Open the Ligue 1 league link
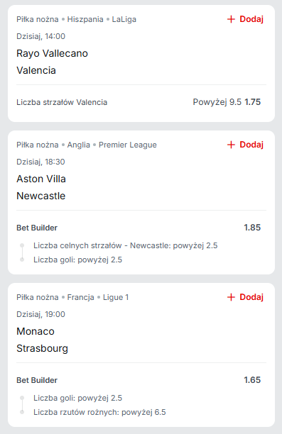 [116, 297]
